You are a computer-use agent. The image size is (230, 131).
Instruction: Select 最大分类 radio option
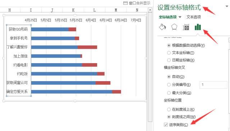pos(169,93)
